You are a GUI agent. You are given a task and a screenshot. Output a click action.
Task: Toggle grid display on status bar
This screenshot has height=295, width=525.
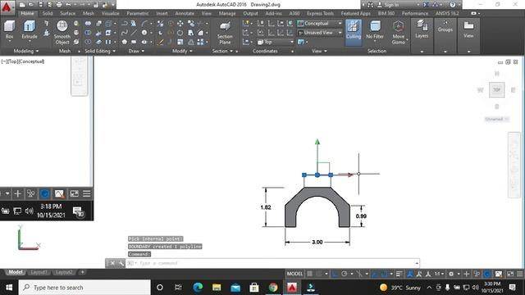tap(310, 274)
